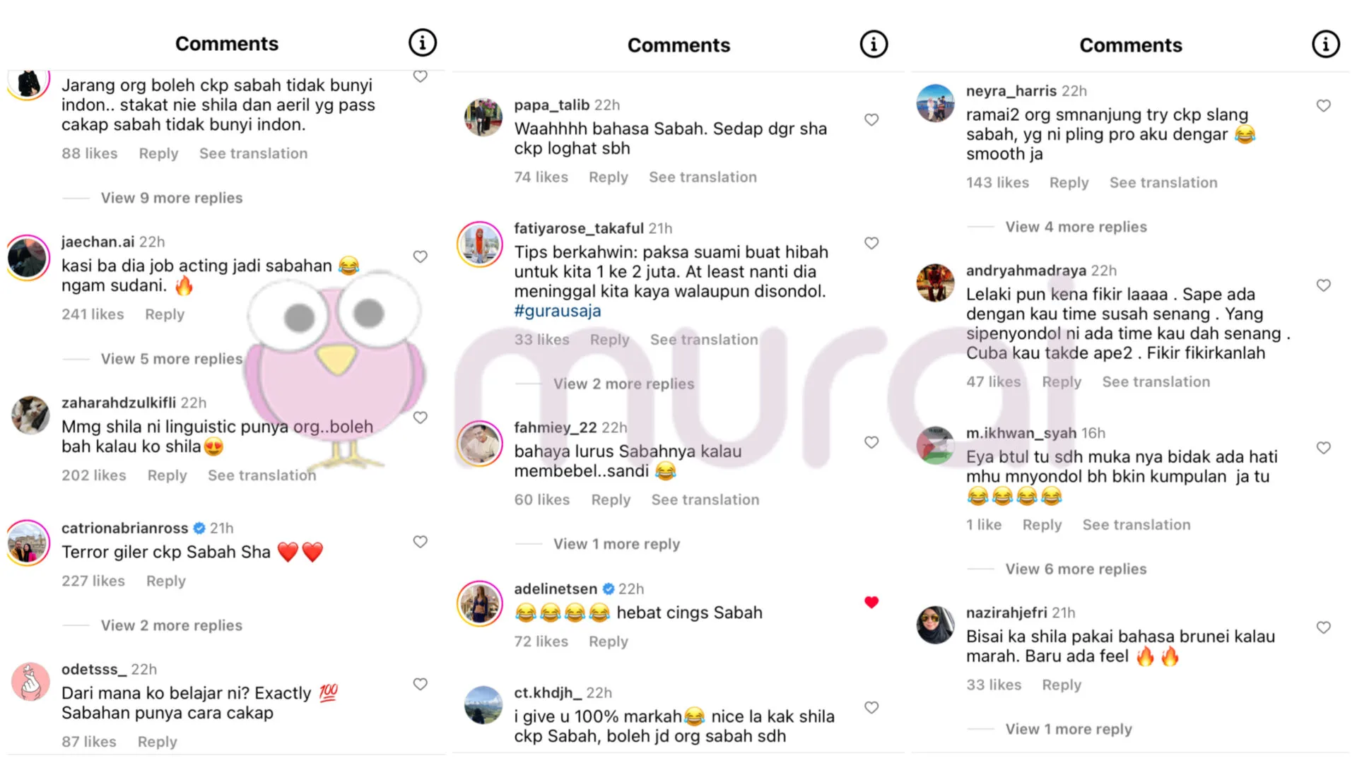
Task: Open info icon in right Comments header
Action: point(1325,45)
